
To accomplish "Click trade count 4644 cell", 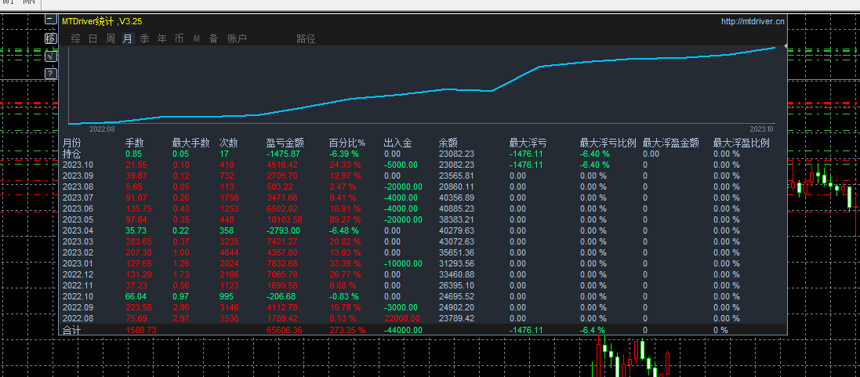I will [x=229, y=252].
